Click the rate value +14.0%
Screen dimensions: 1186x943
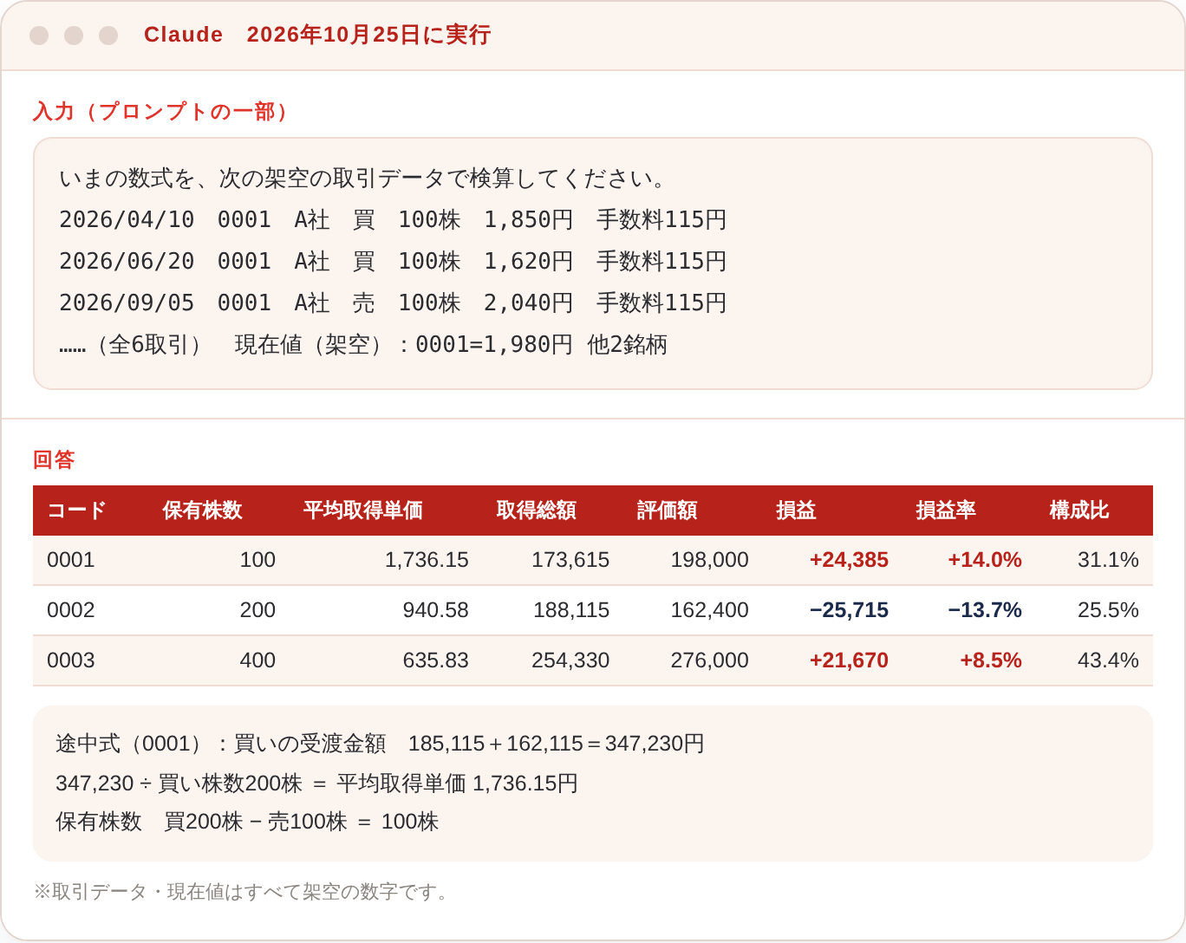click(985, 560)
